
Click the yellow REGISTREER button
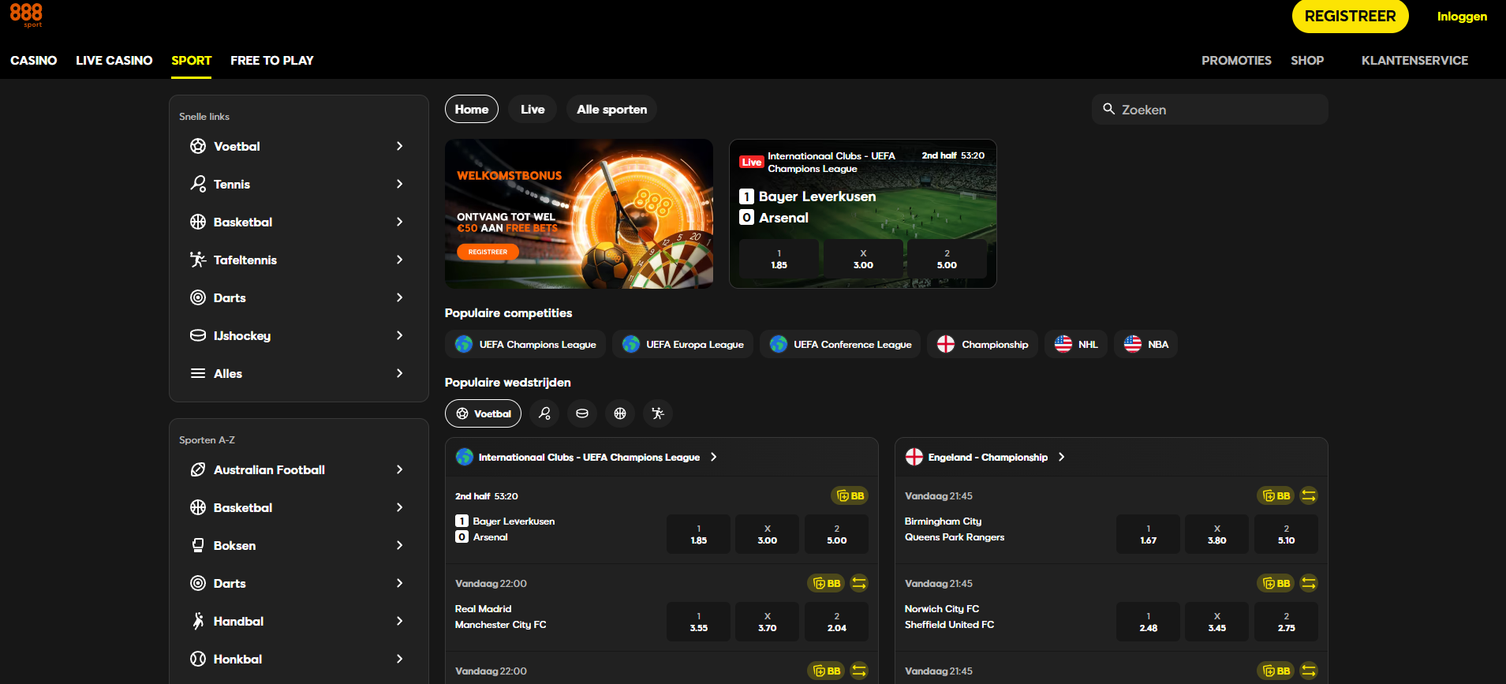coord(1350,17)
